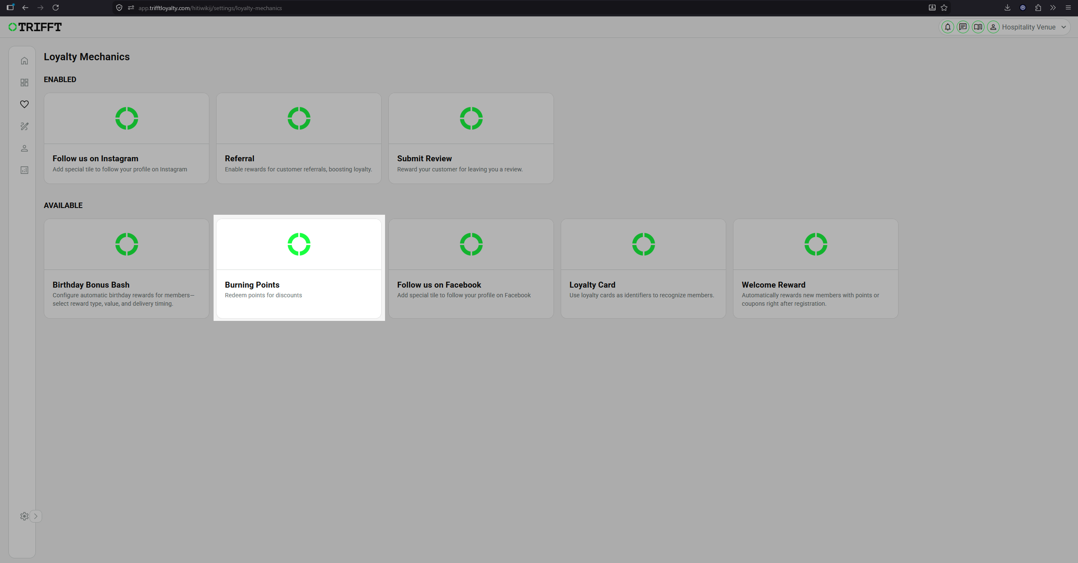This screenshot has width=1078, height=563.
Task: Open the Burning Points card
Action: [x=299, y=269]
